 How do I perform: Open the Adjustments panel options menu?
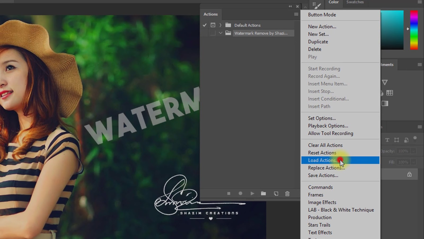coord(419,65)
